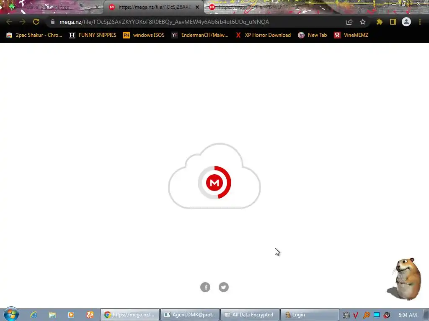429x321 pixels.
Task: Open MEGA's Facebook page icon
Action: click(205, 287)
